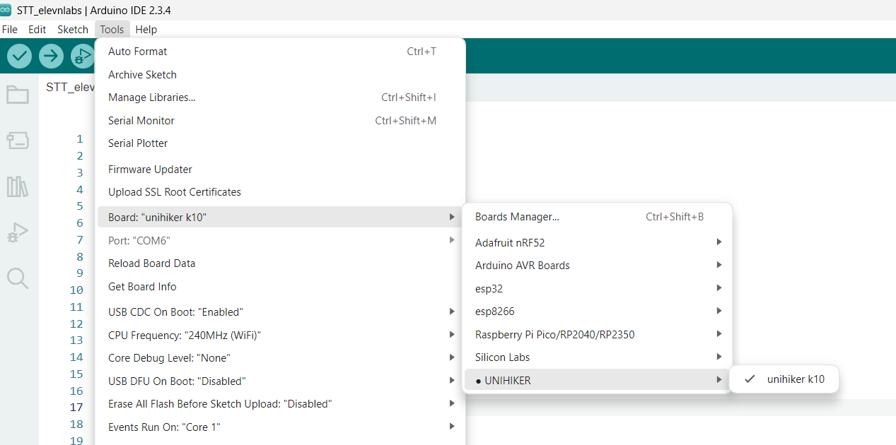896x445 pixels.
Task: Select the checked unihiker k10 board
Action: (x=784, y=379)
